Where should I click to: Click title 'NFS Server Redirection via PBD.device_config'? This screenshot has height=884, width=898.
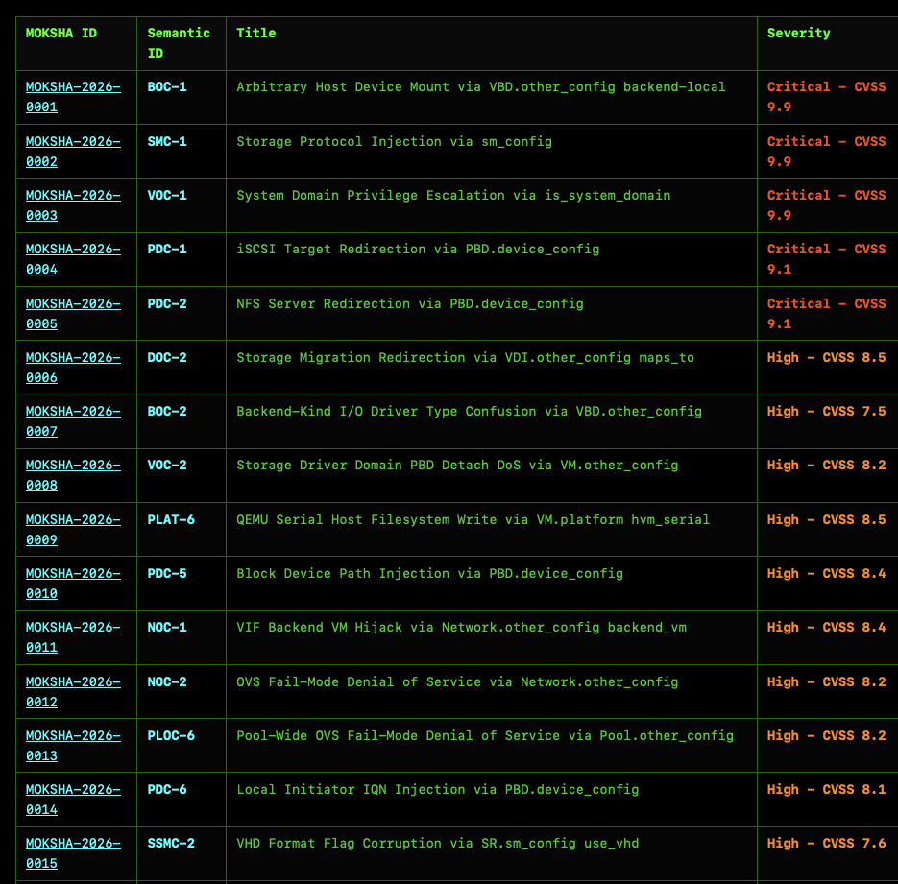point(410,304)
